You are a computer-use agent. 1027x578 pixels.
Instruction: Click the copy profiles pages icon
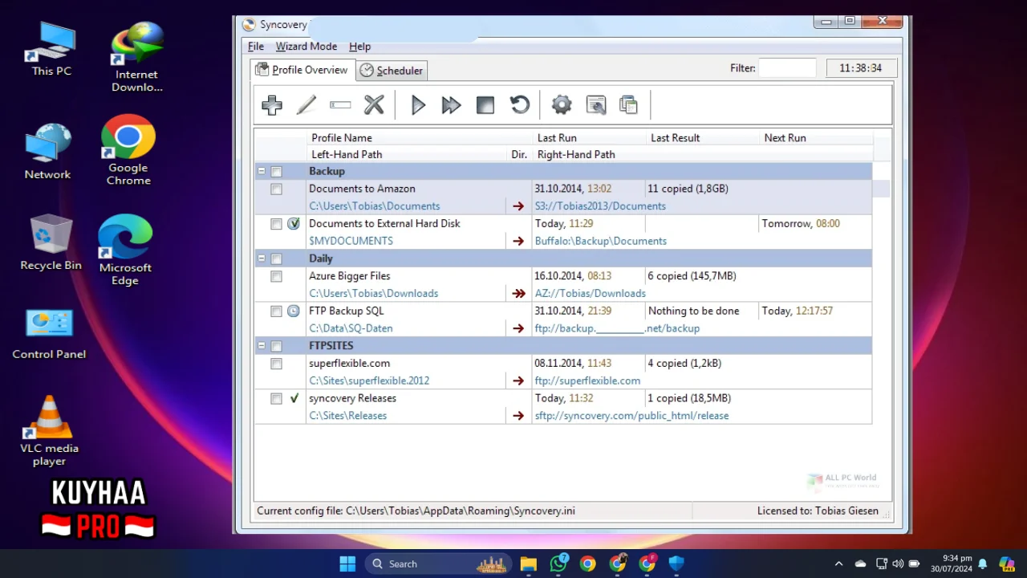(629, 105)
